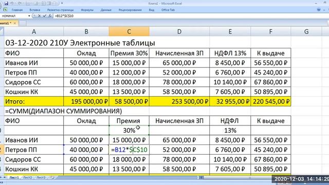Open the Вид ribbon tab
This screenshot has height=185, width=329.
click(152, 10)
